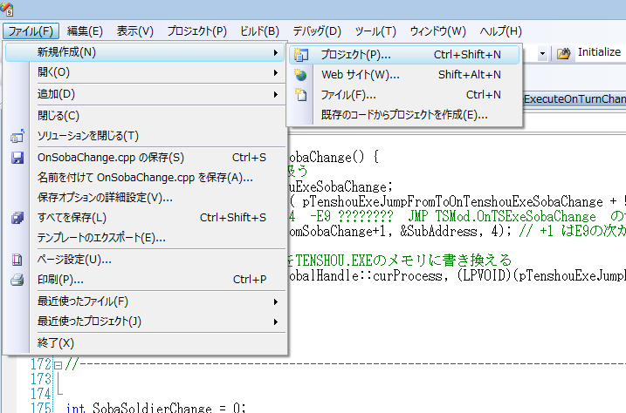Screen dimensions: 626x413
Task: Click the printer icon beside 印刷
Action: pos(17,280)
